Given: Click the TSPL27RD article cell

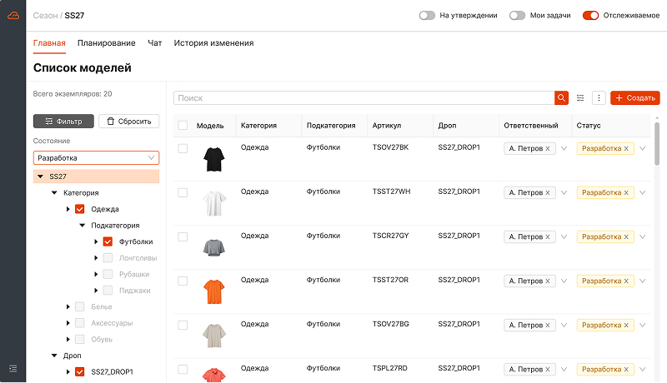Looking at the screenshot, I should 389,368.
